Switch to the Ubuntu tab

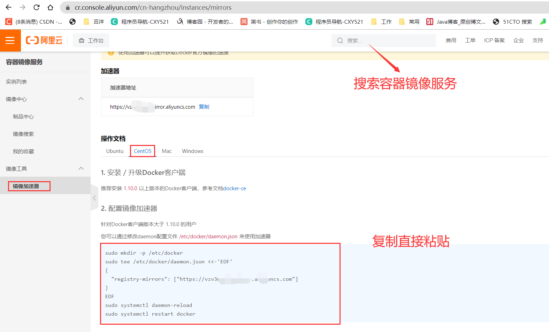115,151
